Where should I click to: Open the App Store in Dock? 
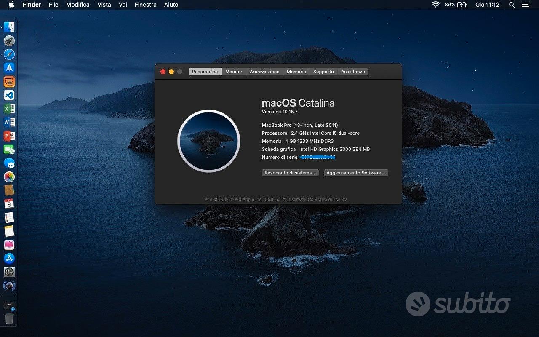(9, 258)
